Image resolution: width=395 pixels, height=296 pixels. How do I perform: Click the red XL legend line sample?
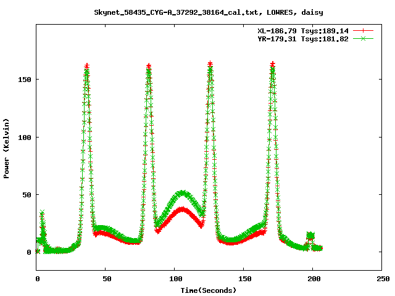click(363, 31)
